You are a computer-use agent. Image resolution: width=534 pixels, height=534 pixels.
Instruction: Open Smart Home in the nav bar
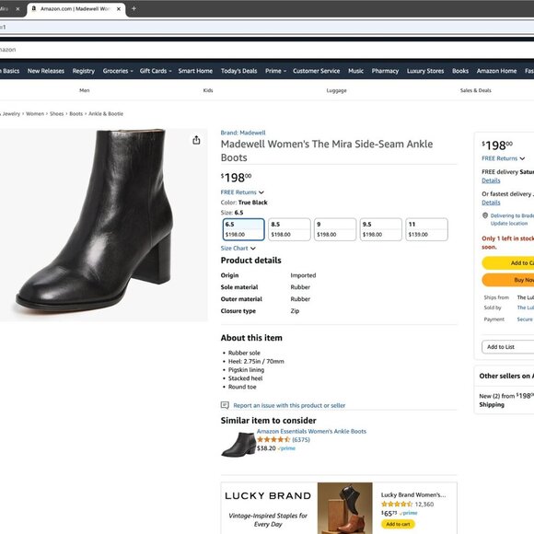[195, 71]
